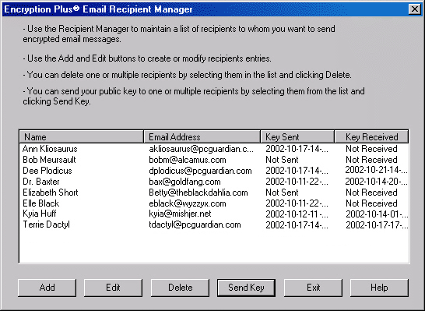Click Key Sent date for Terrie Dactyl

click(297, 225)
